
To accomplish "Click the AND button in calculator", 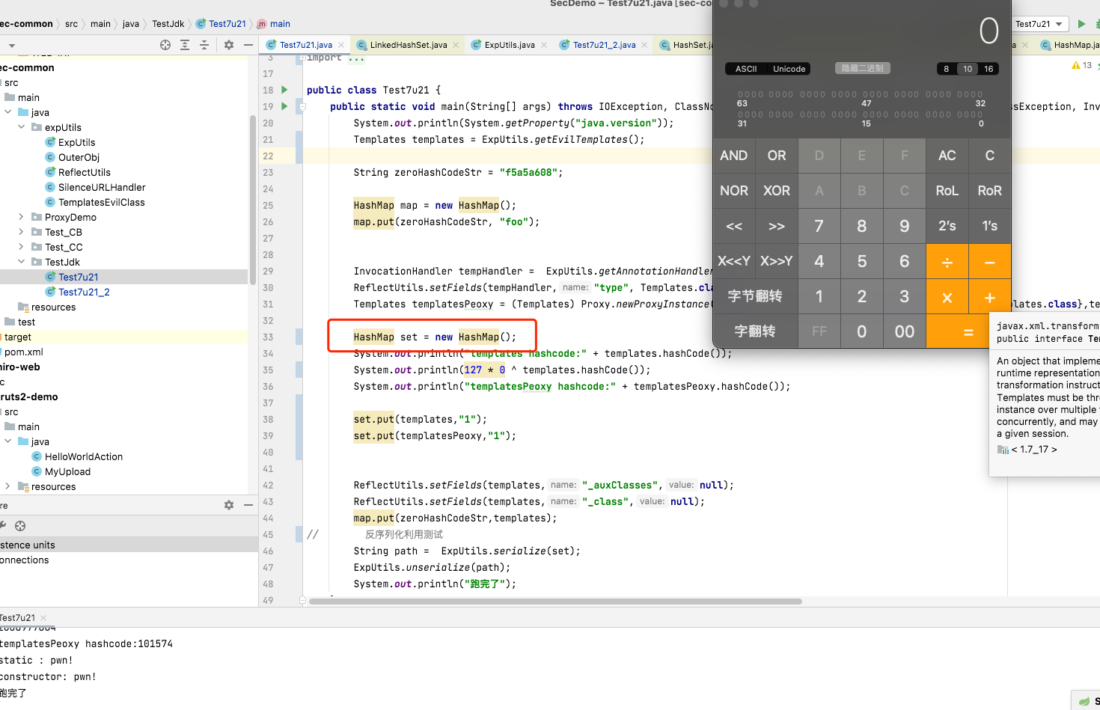I will click(x=733, y=156).
